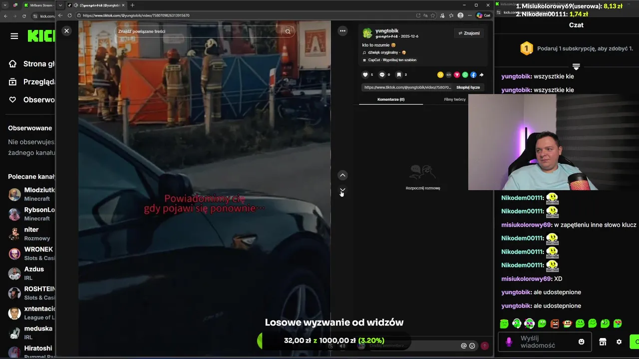This screenshot has height=359, width=639.
Task: Share via the Facebook icon
Action: (473, 75)
